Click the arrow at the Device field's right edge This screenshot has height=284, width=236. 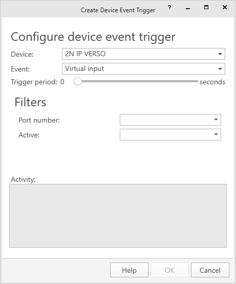(220, 54)
